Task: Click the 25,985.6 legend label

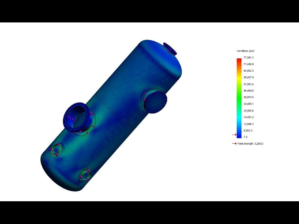Action: (x=249, y=111)
